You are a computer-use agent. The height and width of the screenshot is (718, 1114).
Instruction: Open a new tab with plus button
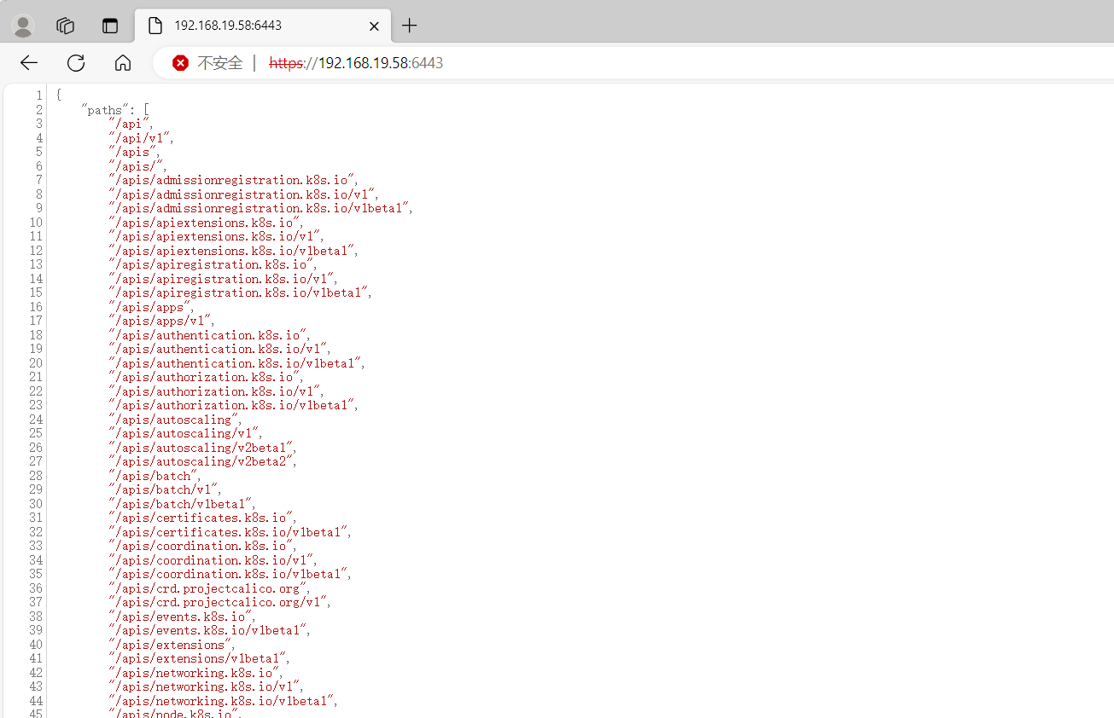click(x=410, y=26)
